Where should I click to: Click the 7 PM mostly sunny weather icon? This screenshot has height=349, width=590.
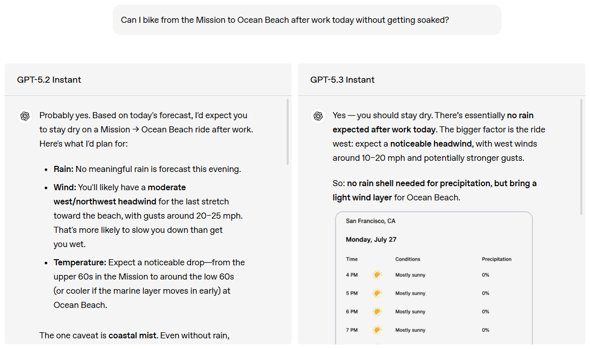(x=377, y=330)
